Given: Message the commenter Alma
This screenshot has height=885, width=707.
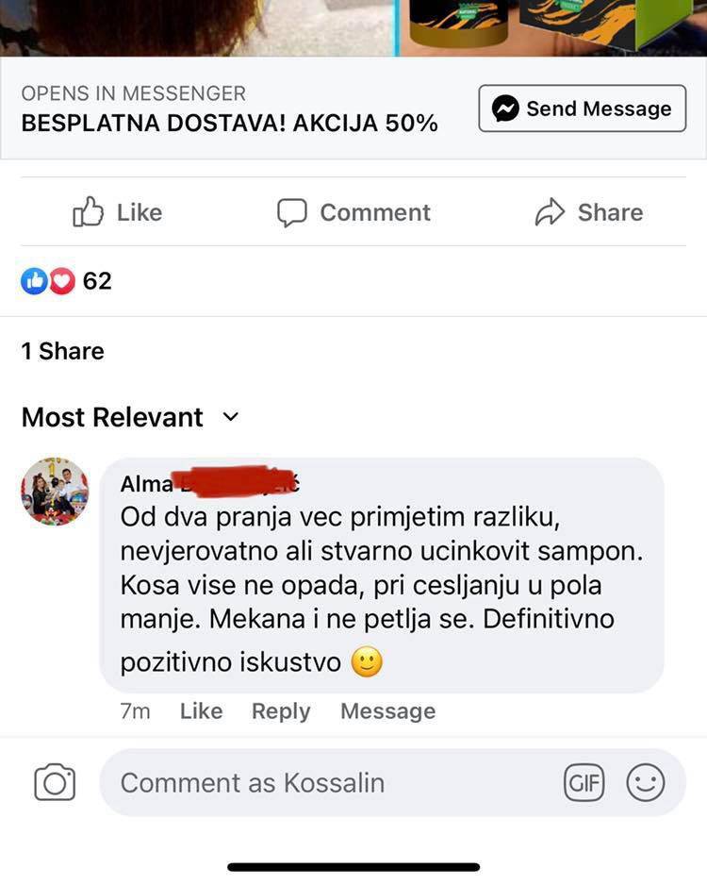Looking at the screenshot, I should pos(387,711).
